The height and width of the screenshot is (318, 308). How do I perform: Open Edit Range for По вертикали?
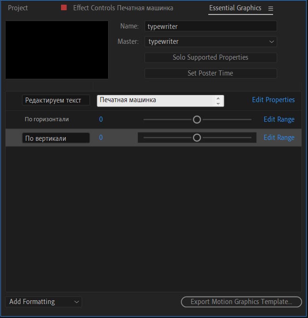[279, 138]
